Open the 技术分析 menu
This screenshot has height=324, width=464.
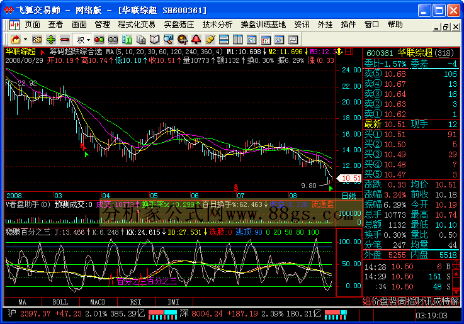(x=217, y=25)
